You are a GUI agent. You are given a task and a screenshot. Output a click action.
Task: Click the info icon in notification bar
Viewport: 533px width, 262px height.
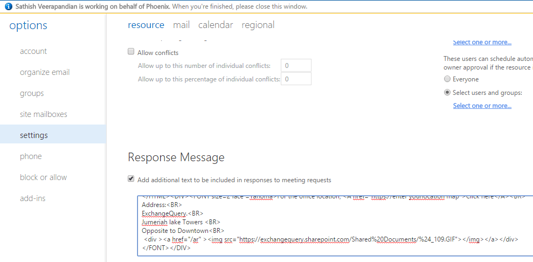pyautogui.click(x=9, y=6)
